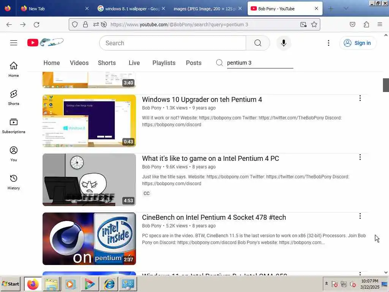Start voice search with the microphone icon
389x292 pixels.
click(283, 43)
